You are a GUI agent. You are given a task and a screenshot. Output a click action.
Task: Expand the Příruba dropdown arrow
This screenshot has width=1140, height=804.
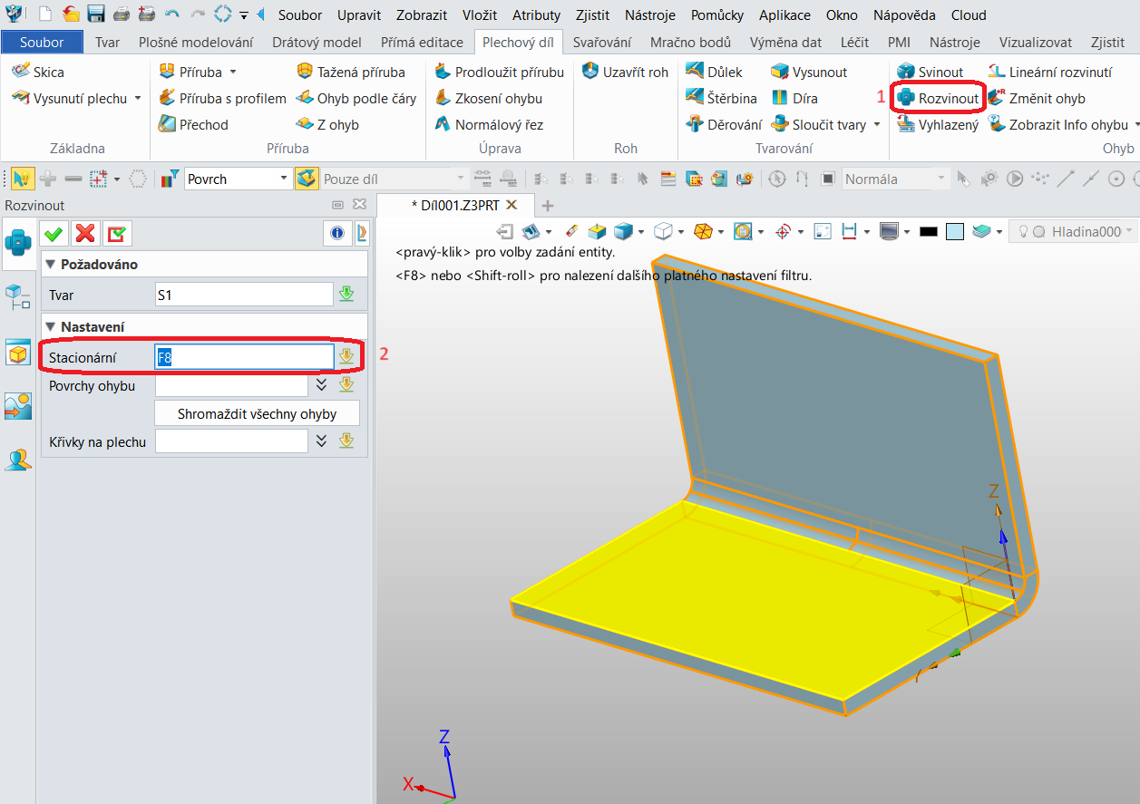pyautogui.click(x=233, y=72)
